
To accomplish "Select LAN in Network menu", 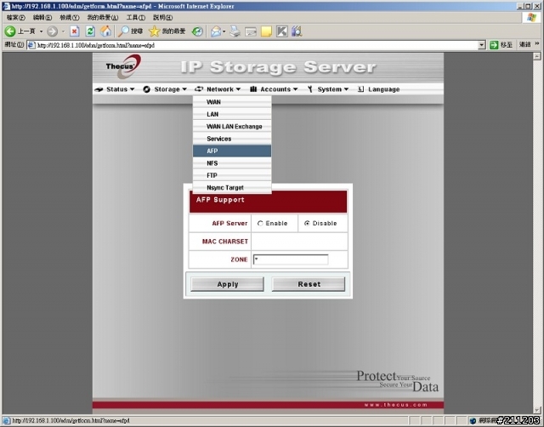I will coord(232,114).
